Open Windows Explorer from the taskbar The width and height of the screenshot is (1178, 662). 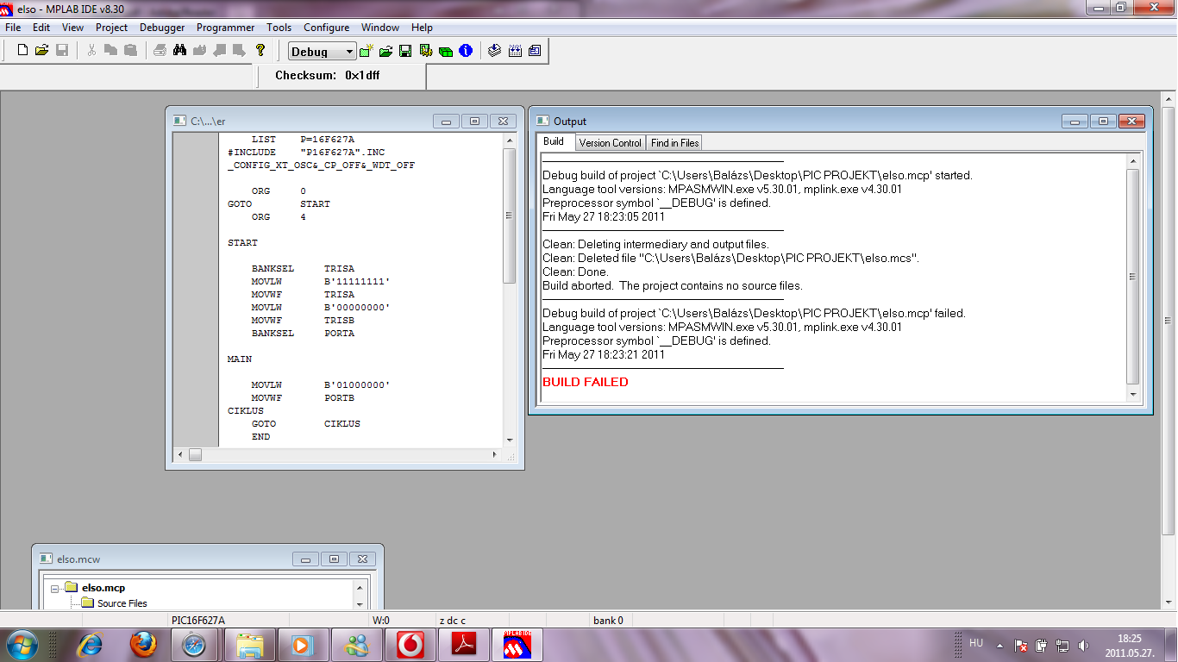coord(250,645)
